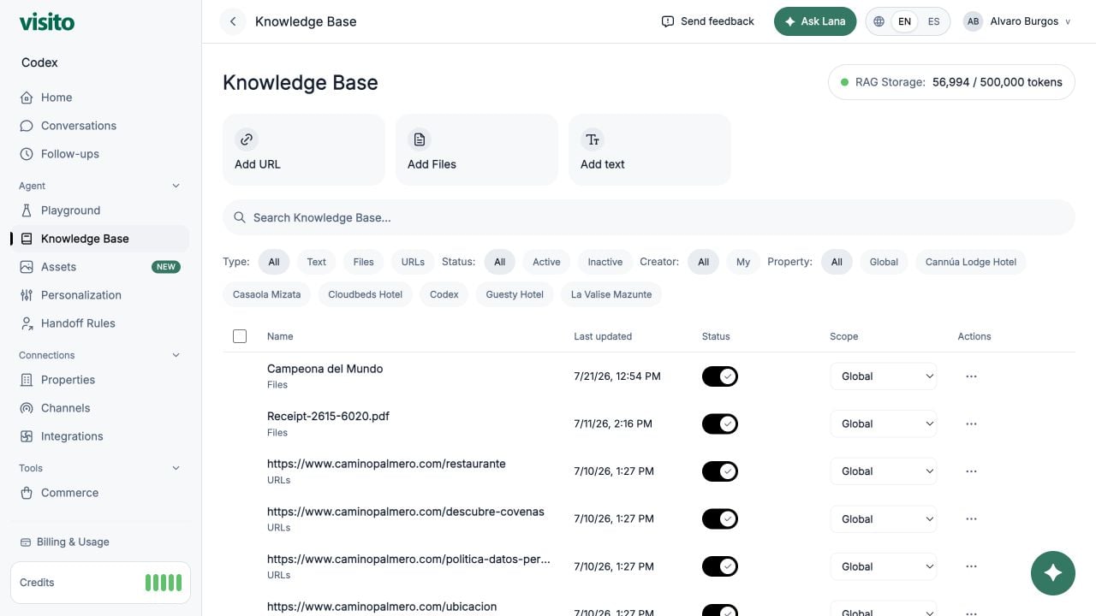Filter creator by My
The width and height of the screenshot is (1096, 616).
click(x=743, y=262)
